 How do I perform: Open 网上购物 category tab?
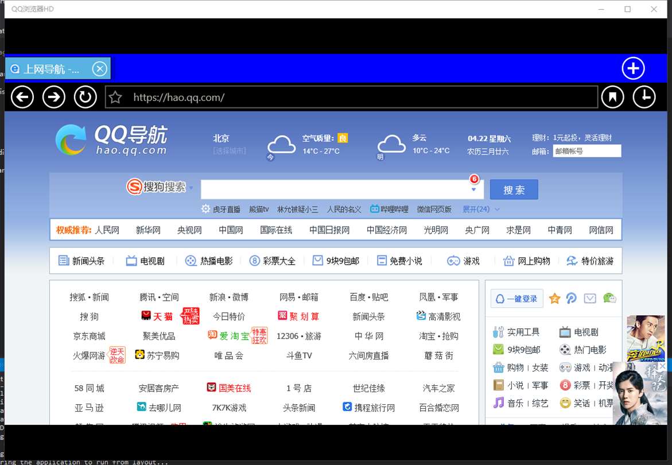point(527,261)
